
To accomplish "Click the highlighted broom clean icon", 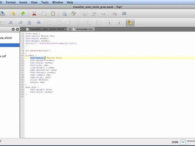I will [x=130, y=23].
